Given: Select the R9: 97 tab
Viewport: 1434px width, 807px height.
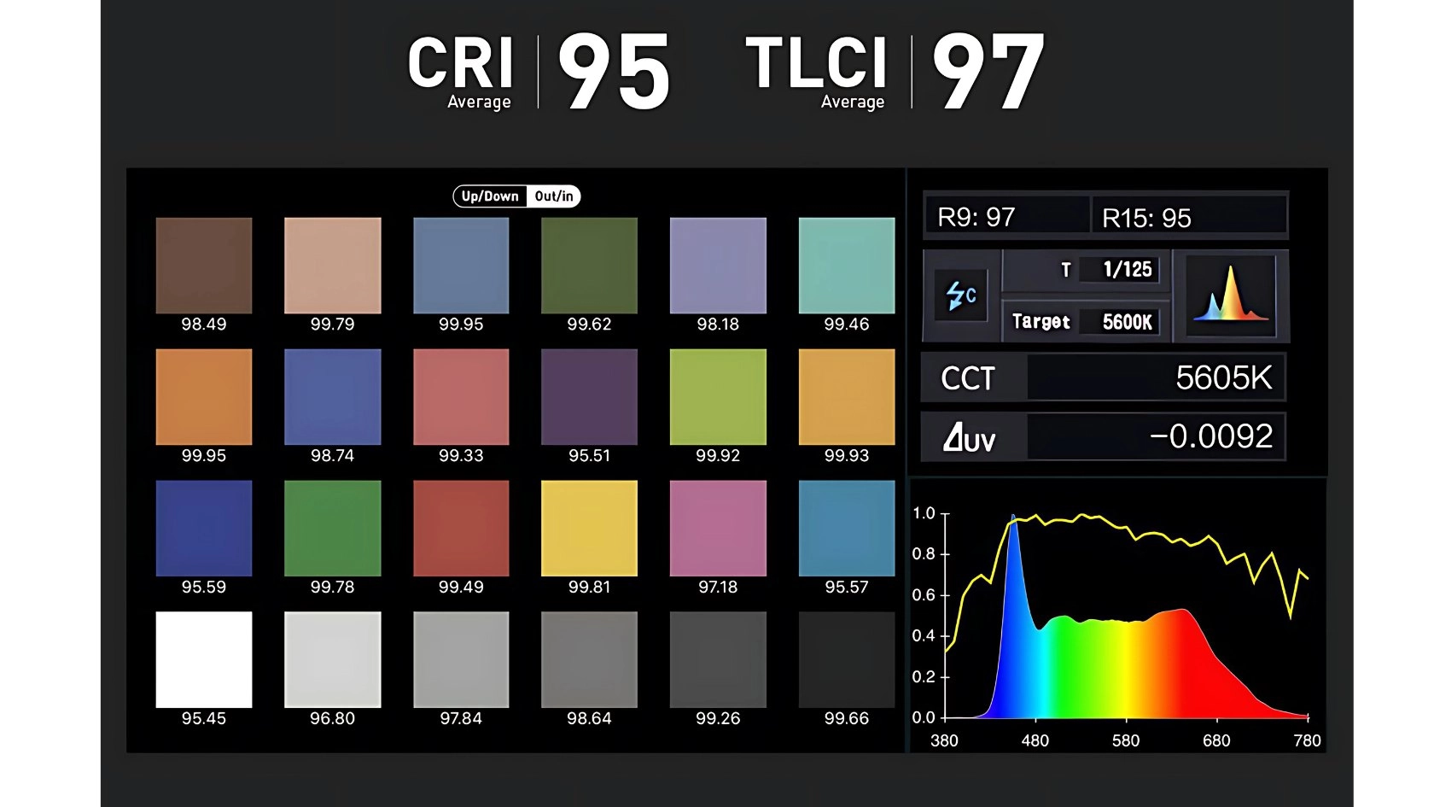Looking at the screenshot, I should point(1006,217).
